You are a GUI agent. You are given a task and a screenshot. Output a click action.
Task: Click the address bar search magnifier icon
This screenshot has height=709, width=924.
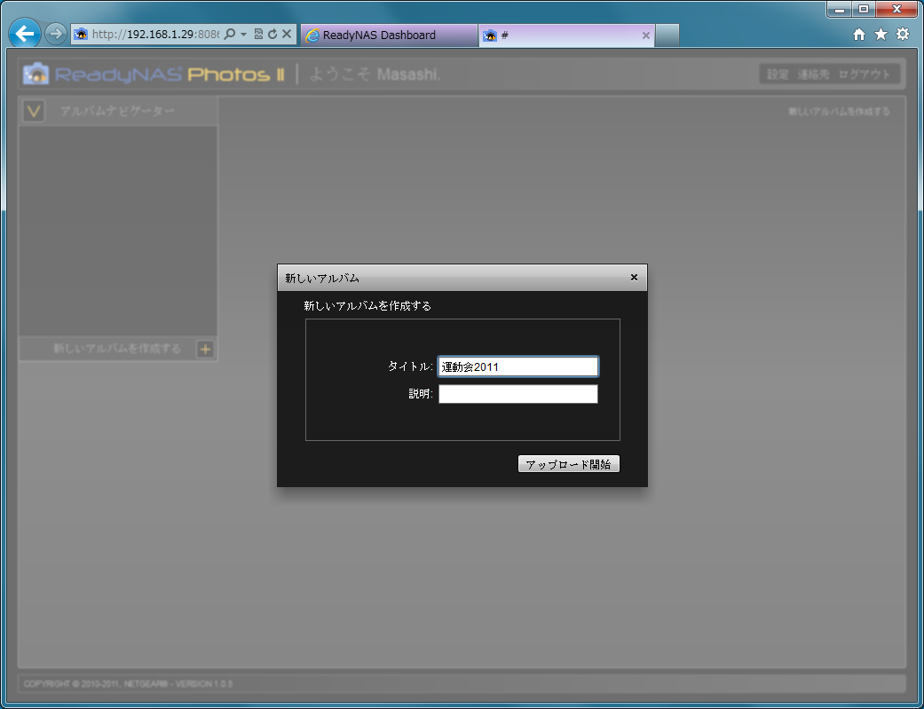pyautogui.click(x=229, y=35)
